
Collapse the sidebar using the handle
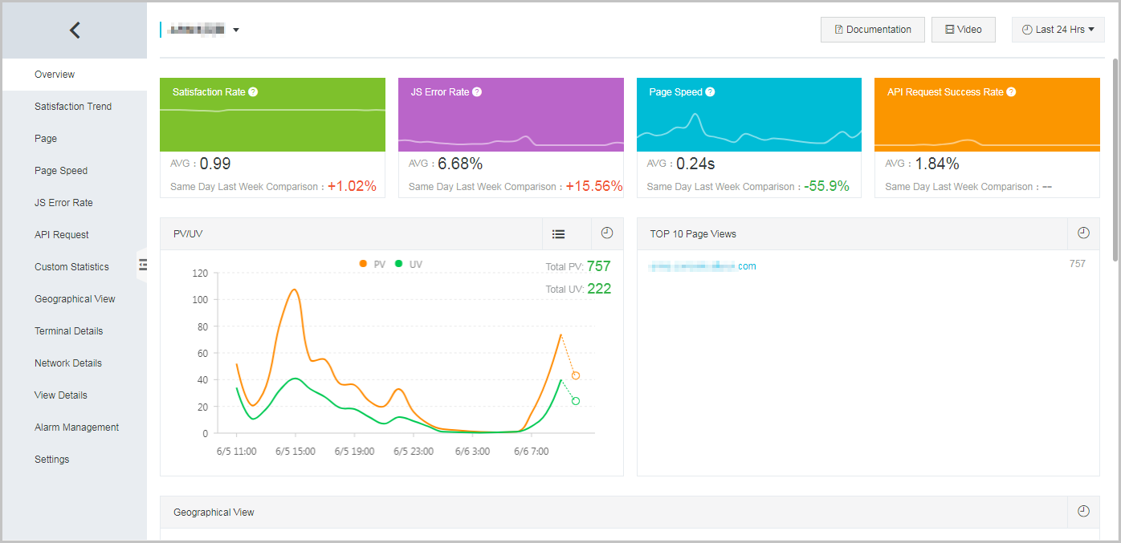pos(142,265)
